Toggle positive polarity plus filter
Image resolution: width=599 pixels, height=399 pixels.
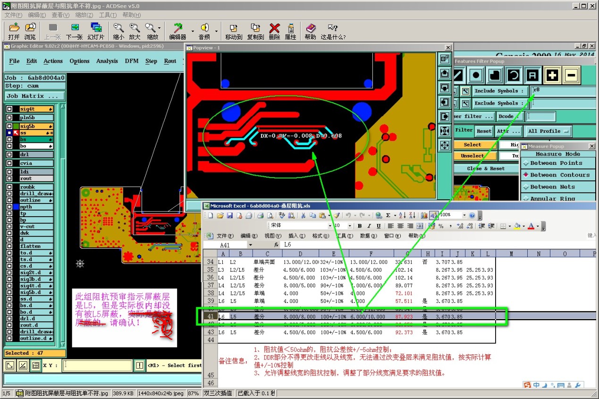pyautogui.click(x=552, y=75)
